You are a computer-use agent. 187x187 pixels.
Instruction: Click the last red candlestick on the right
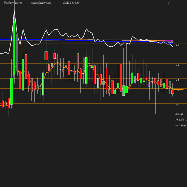[173, 92]
